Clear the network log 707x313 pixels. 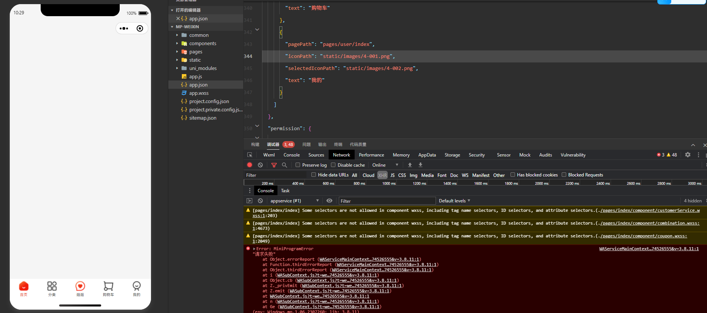tap(260, 165)
